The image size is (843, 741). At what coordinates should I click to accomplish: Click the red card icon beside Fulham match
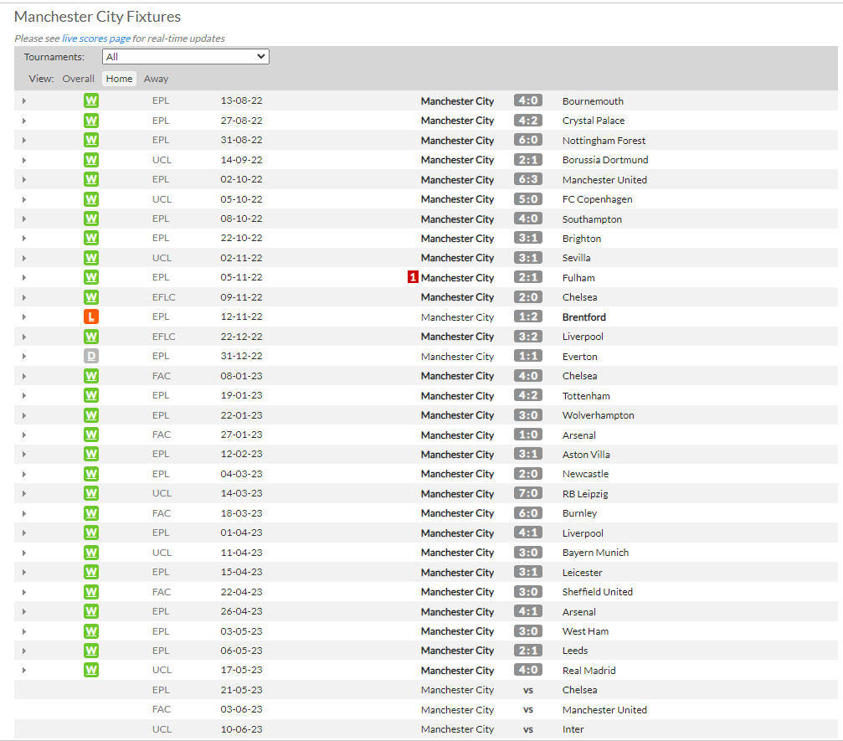click(x=413, y=277)
